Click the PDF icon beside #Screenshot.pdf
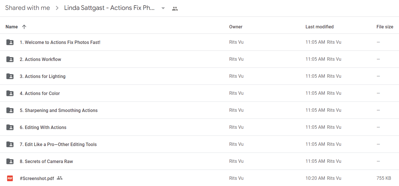 click(10, 178)
